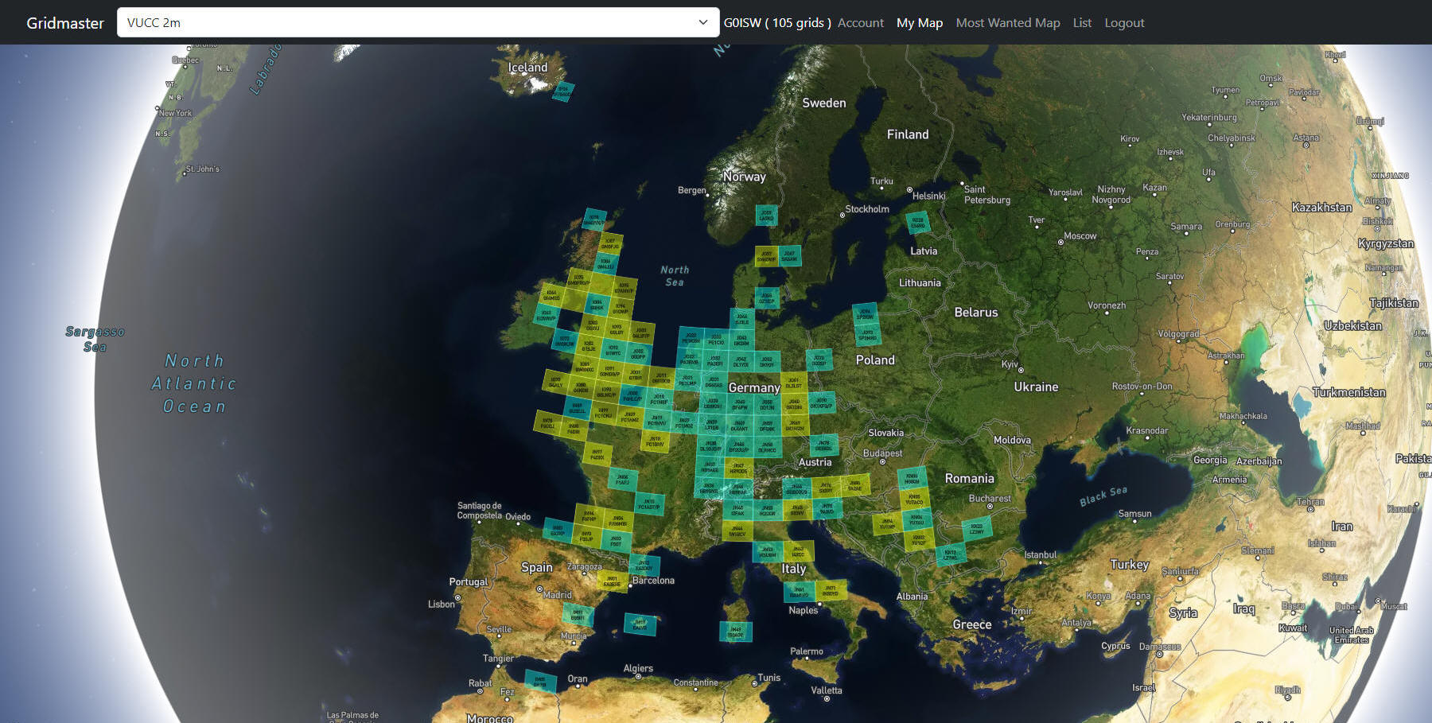Select the teal JN06 grid square in France
1432x723 pixels.
(x=623, y=480)
